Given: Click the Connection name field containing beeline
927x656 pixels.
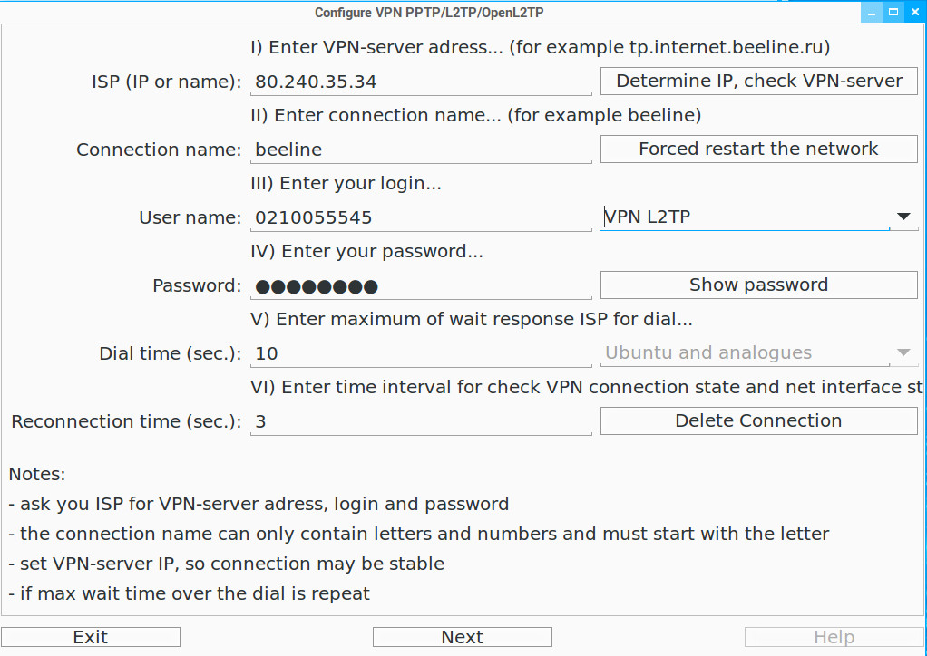Looking at the screenshot, I should click(x=421, y=150).
